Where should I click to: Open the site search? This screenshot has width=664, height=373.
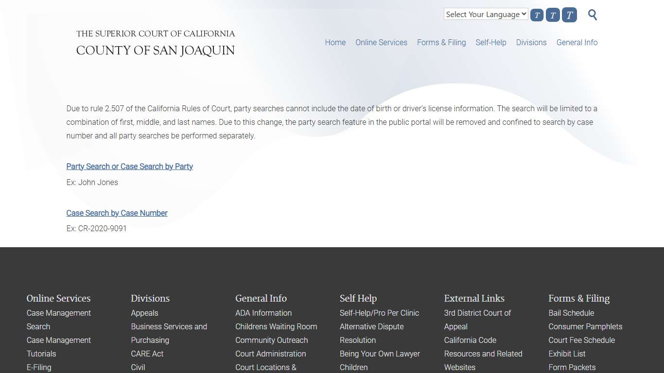[592, 15]
